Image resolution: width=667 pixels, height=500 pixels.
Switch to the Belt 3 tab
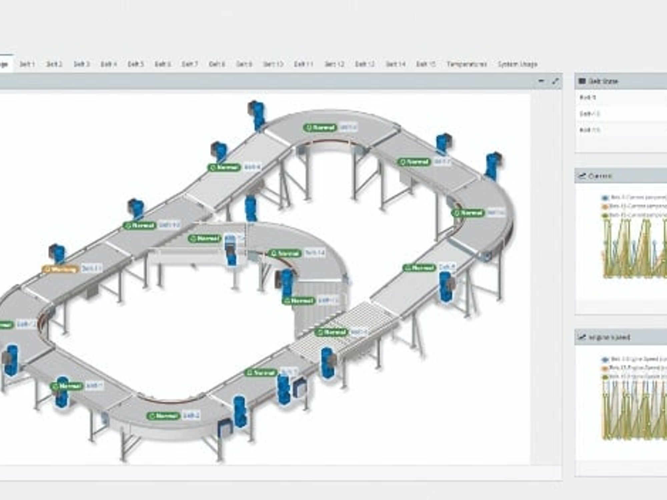coord(81,64)
